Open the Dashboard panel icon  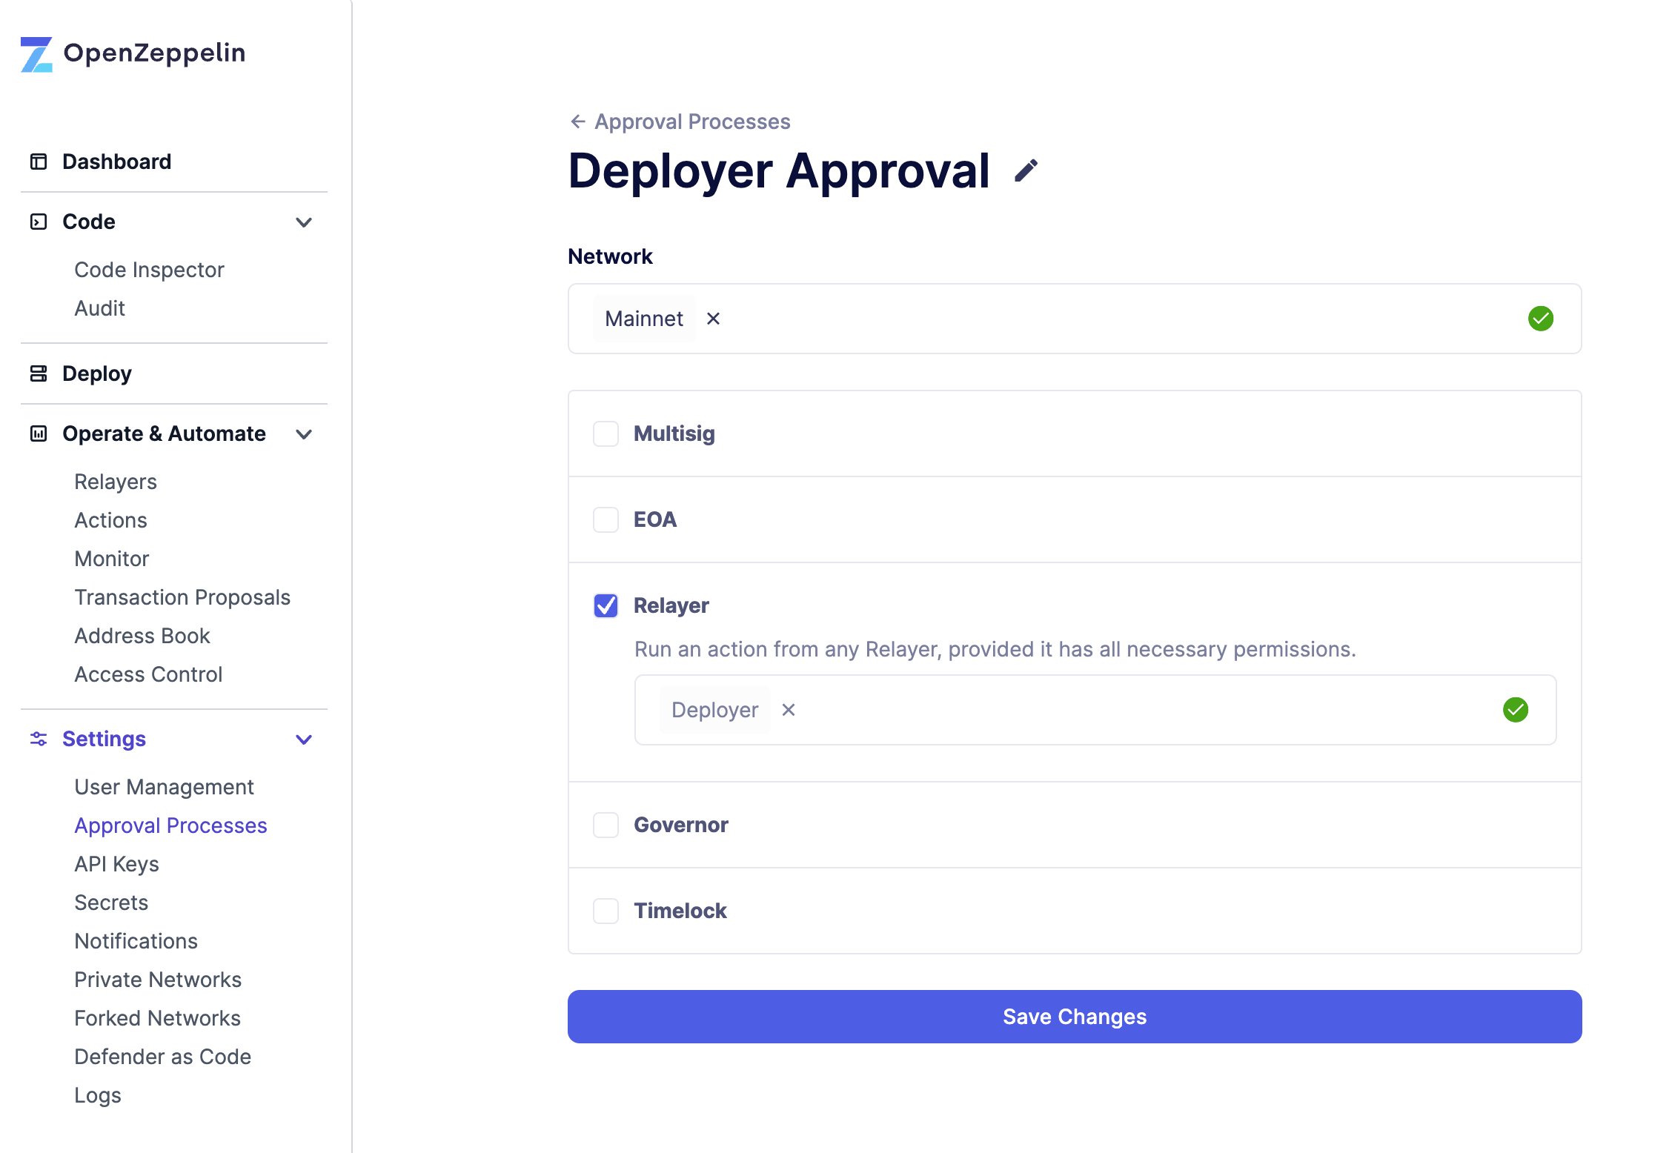[x=39, y=161]
